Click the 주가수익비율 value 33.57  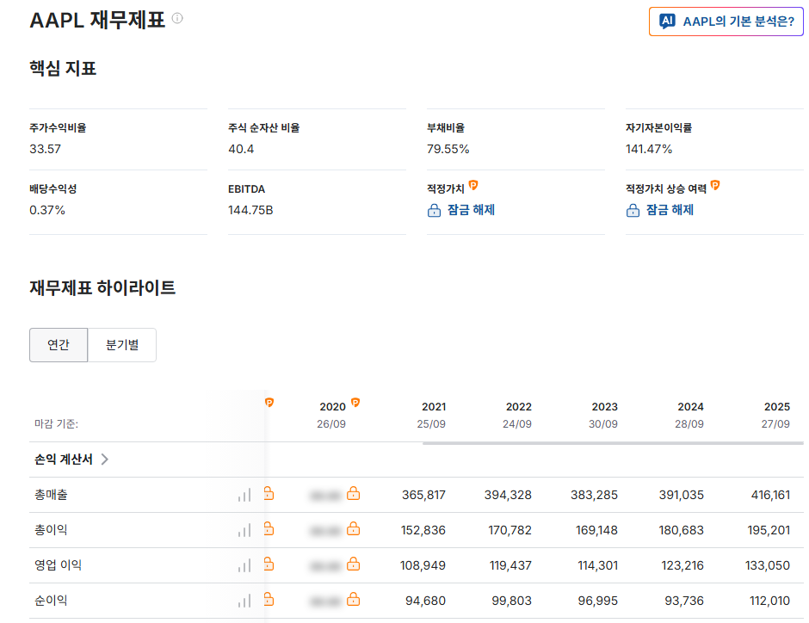pos(46,149)
